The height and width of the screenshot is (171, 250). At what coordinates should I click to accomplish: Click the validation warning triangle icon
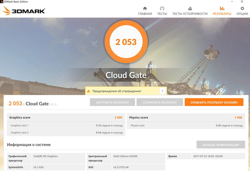tap(89, 91)
